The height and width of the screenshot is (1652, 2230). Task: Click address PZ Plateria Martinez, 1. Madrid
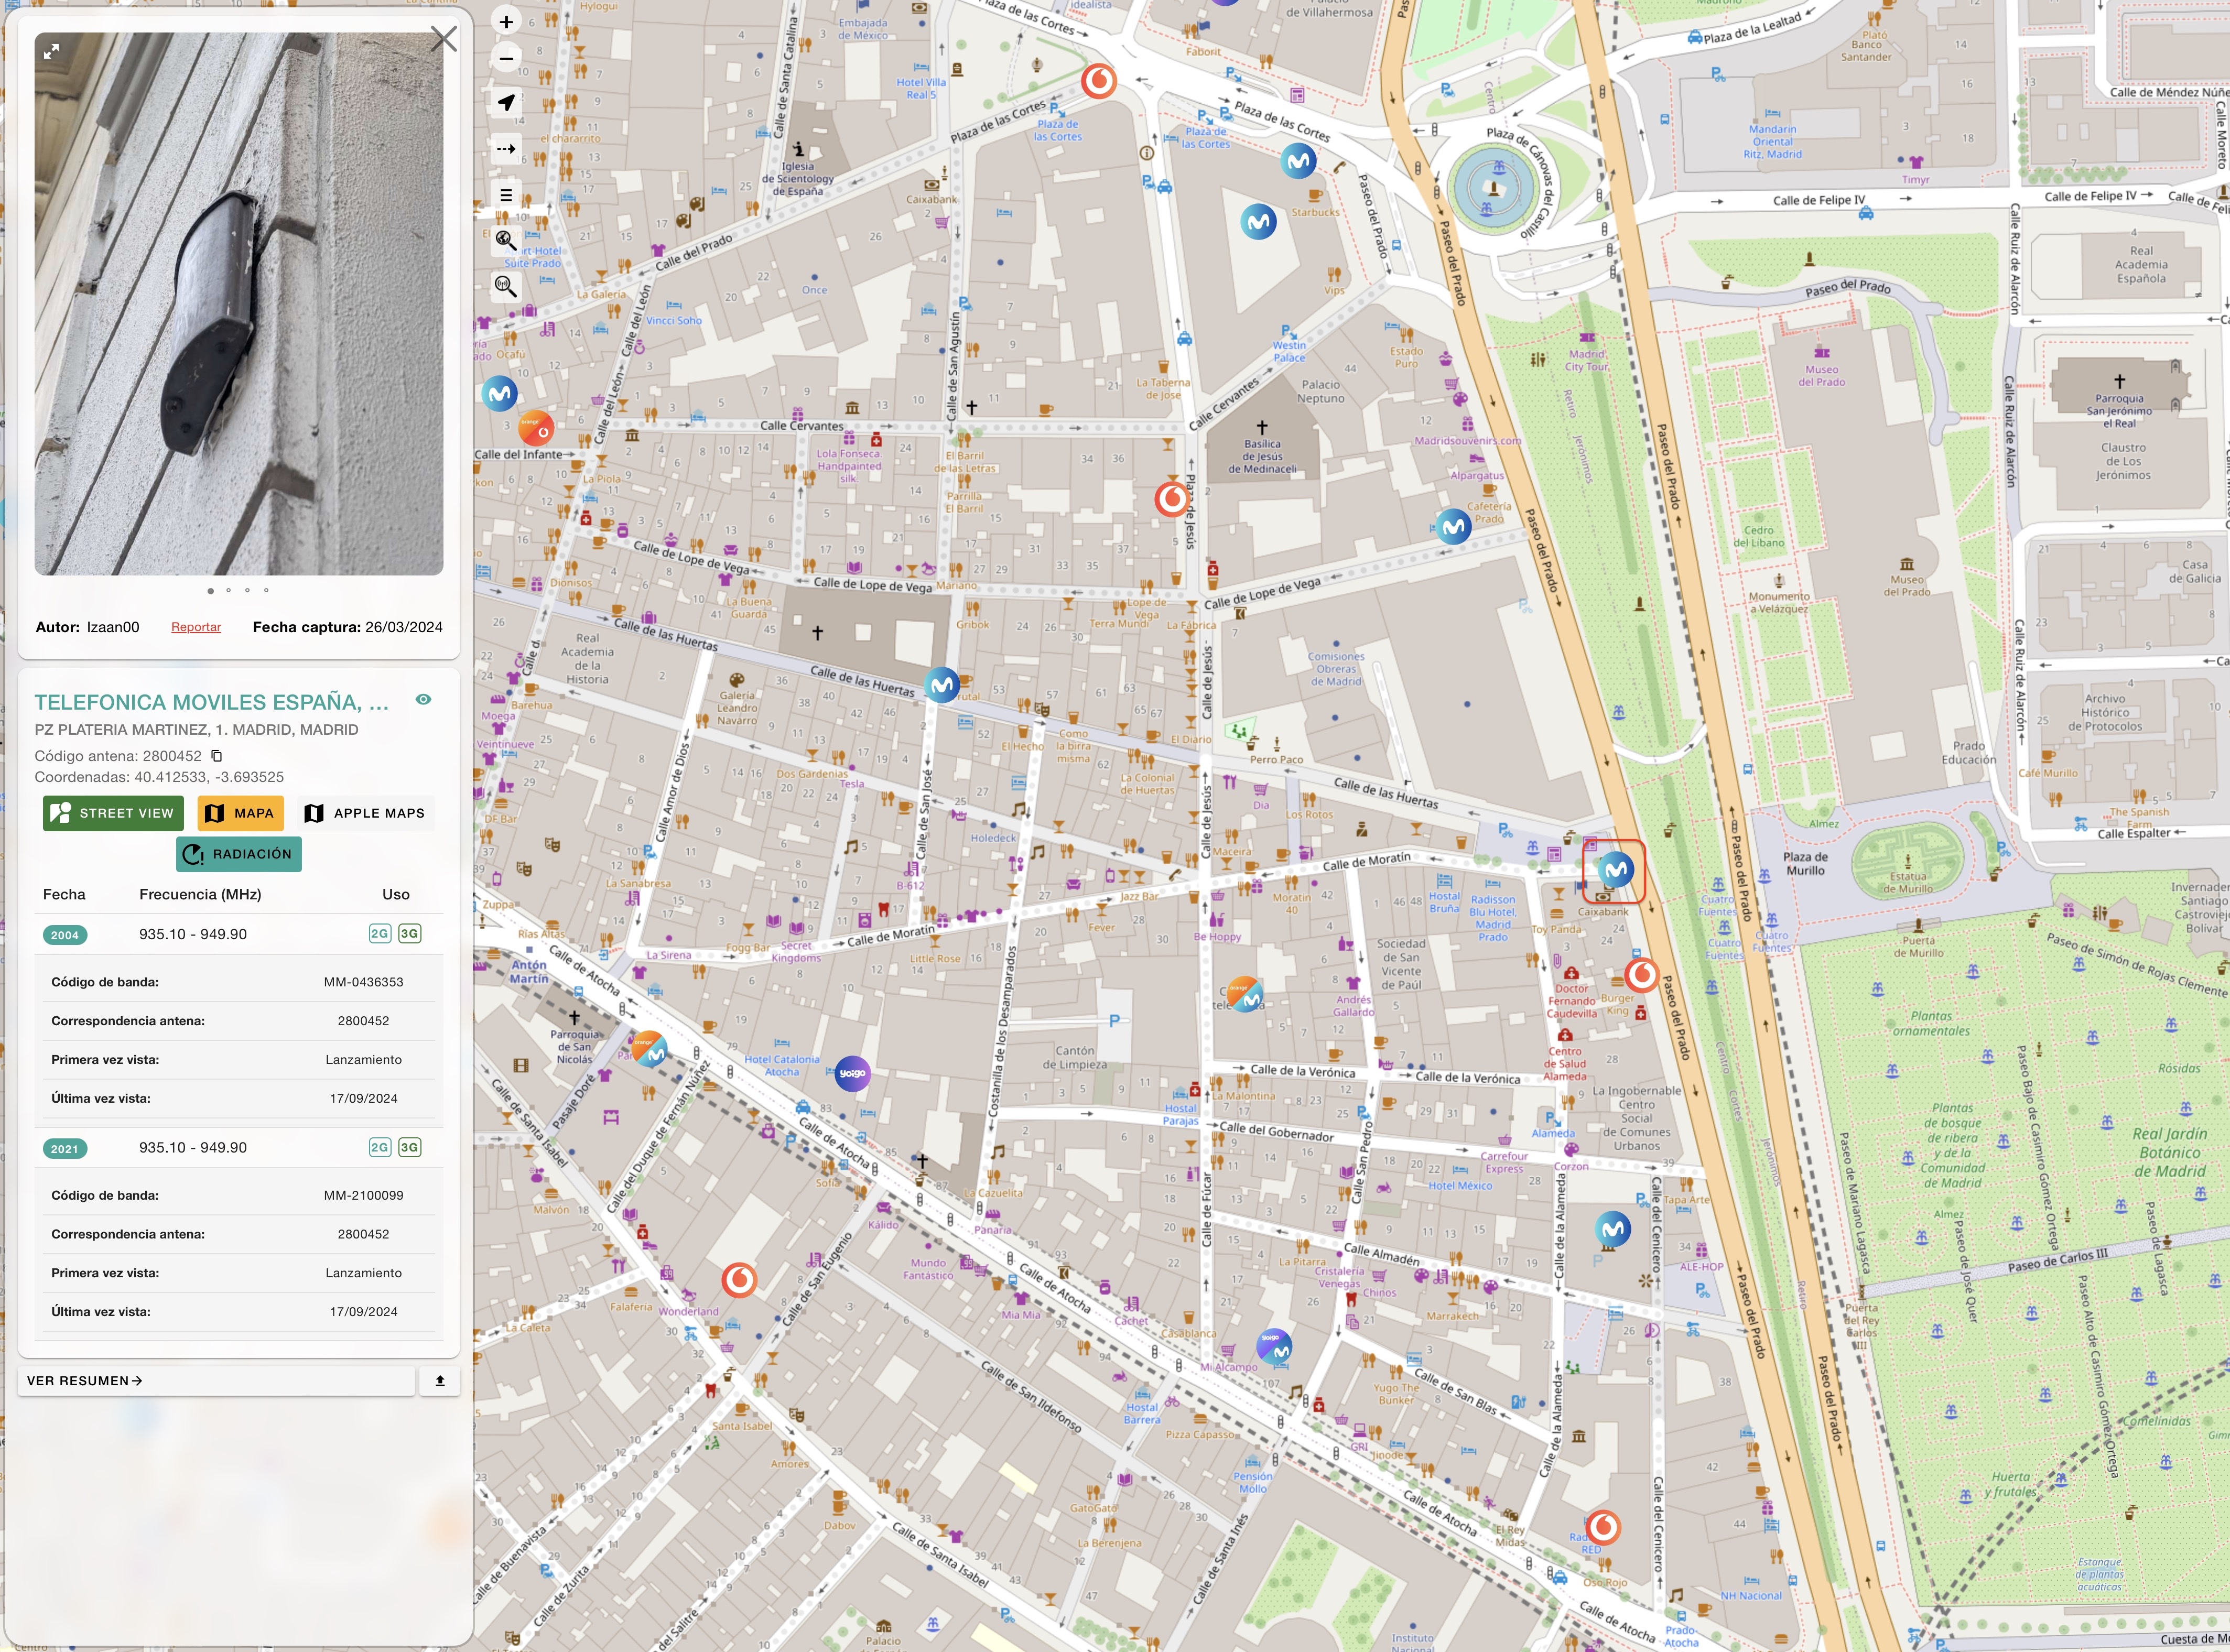[x=196, y=730]
